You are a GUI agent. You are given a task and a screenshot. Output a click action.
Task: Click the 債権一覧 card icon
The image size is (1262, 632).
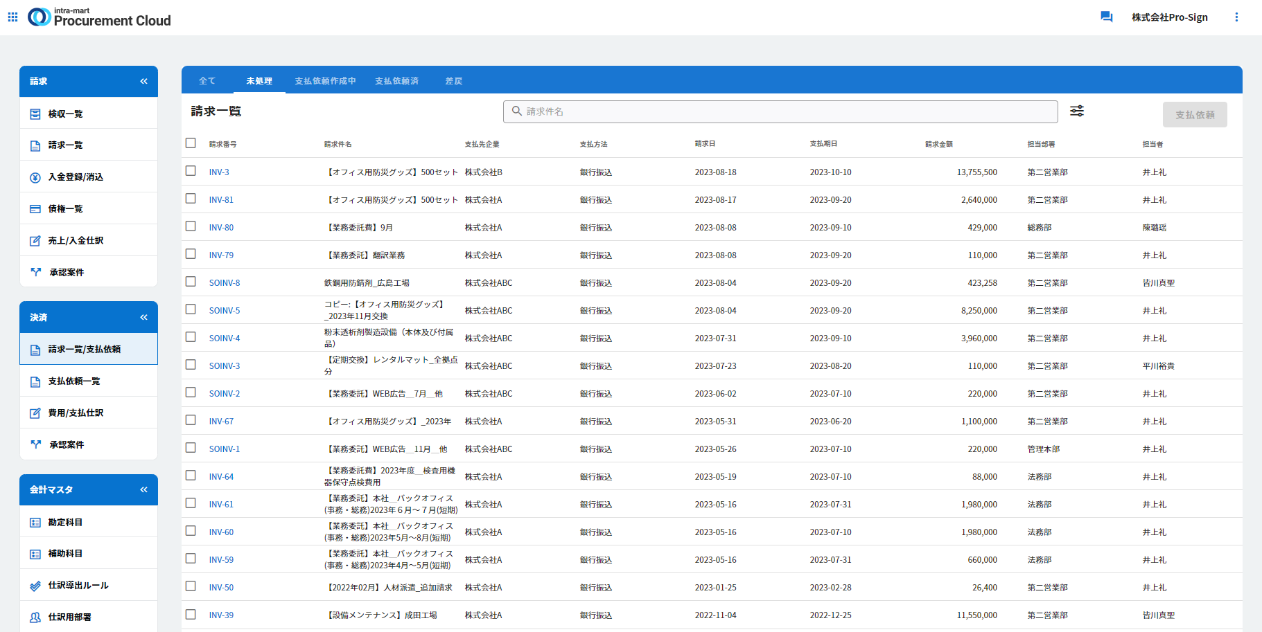click(35, 209)
